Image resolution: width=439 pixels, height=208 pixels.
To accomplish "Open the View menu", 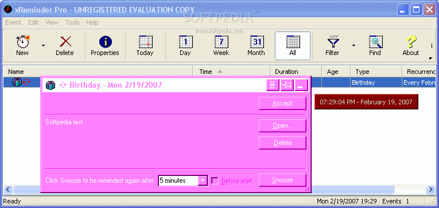I will tap(52, 22).
